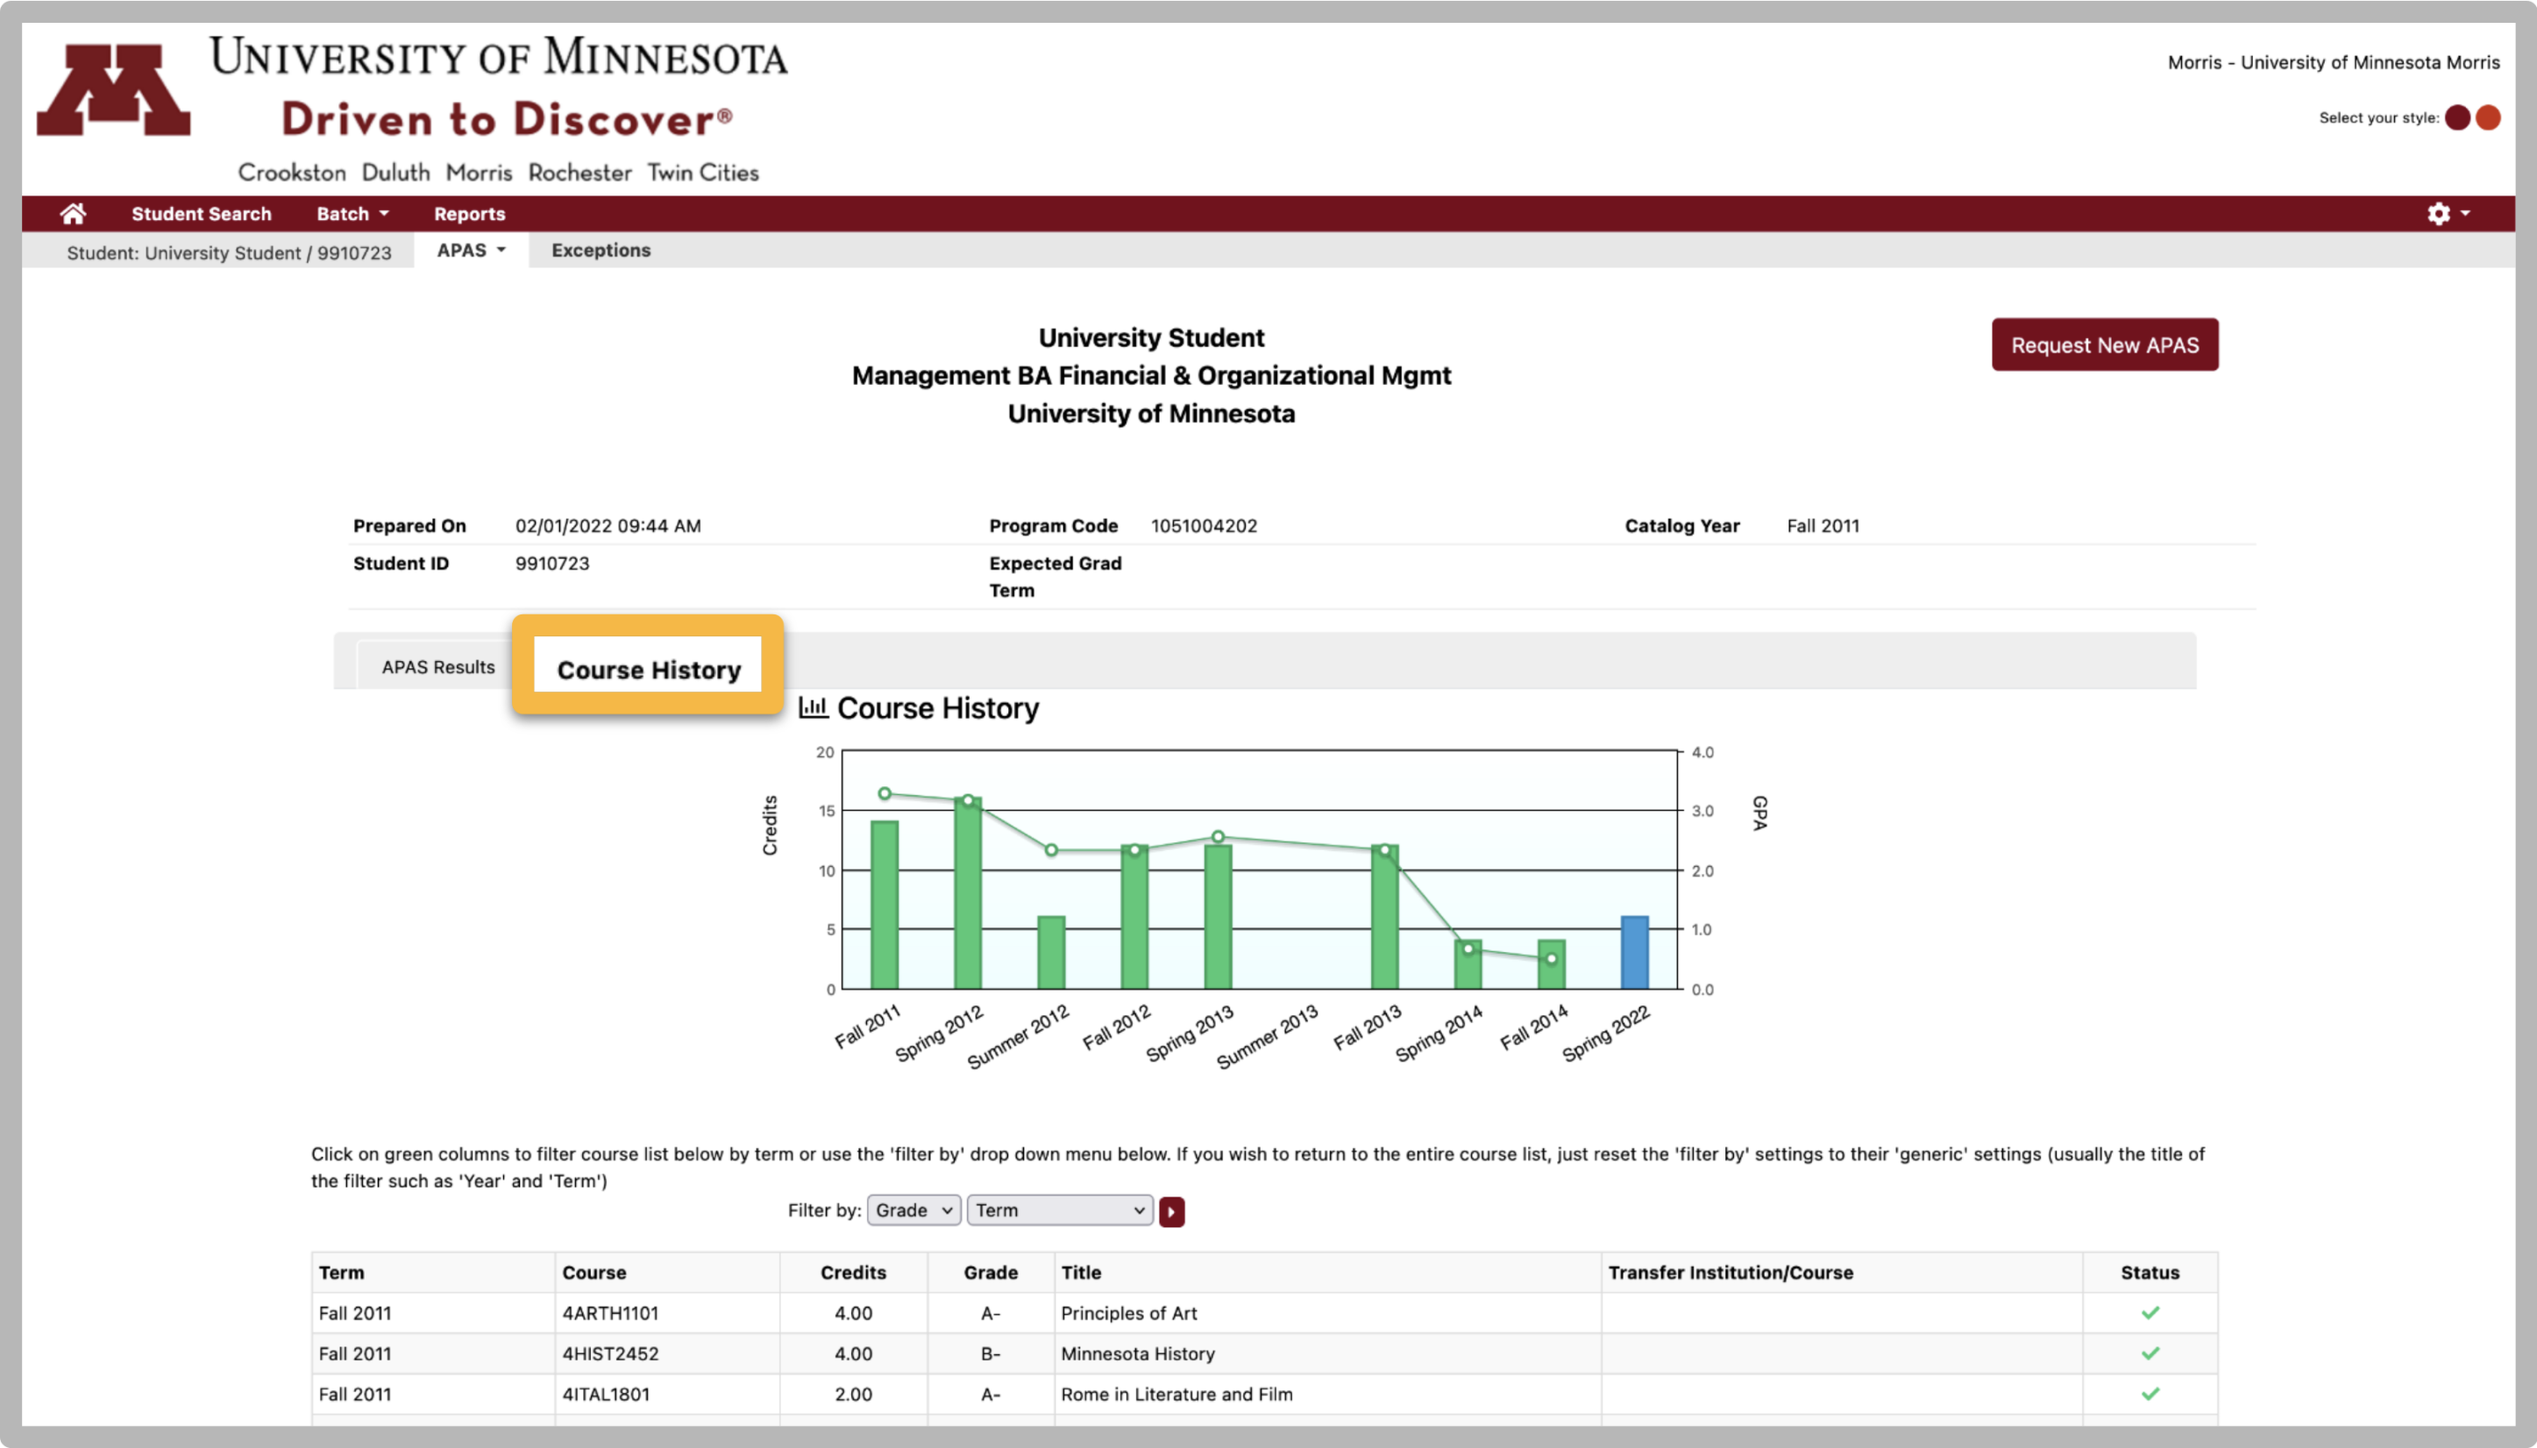Click the Summer 2012 GPA data point

(1051, 850)
